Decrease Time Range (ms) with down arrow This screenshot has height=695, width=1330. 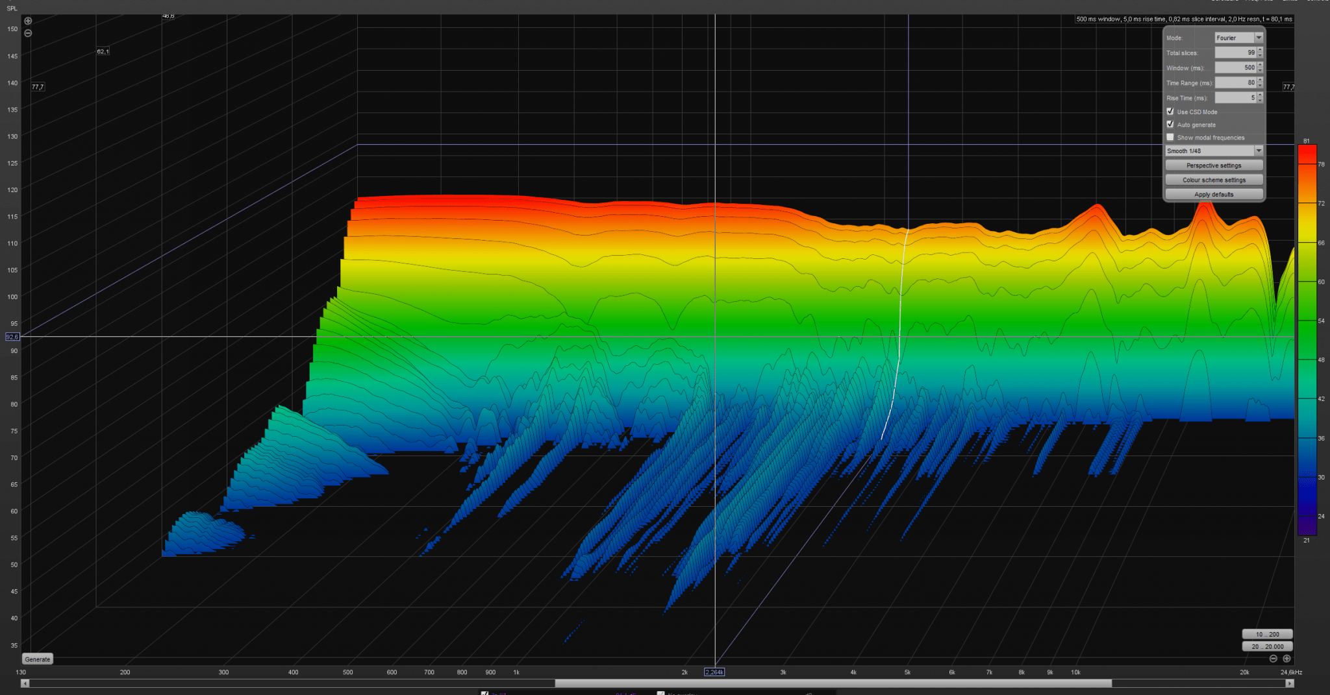point(1260,85)
